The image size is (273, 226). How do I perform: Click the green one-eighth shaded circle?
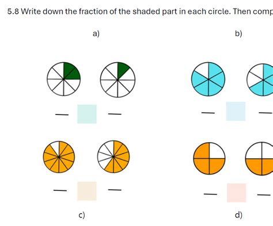point(117,79)
